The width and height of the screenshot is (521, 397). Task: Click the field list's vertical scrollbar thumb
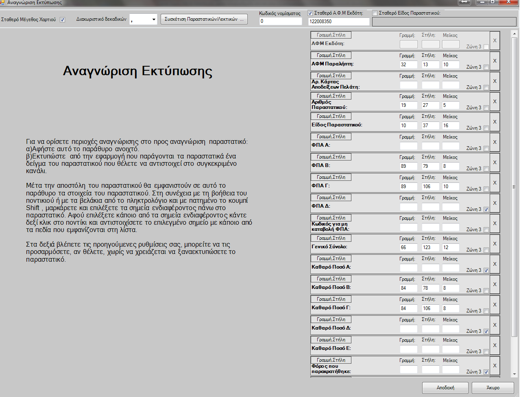point(514,187)
